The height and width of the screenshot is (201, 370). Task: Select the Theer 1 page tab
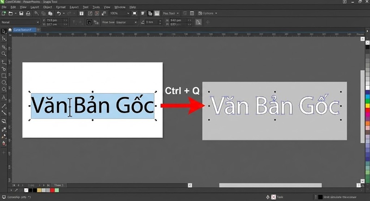(x=59, y=185)
